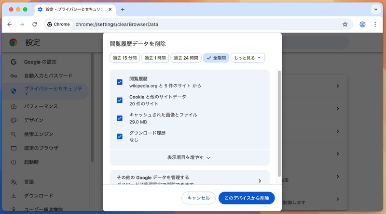Open the profile avatar menu
The image size is (386, 214).
coord(362,25)
